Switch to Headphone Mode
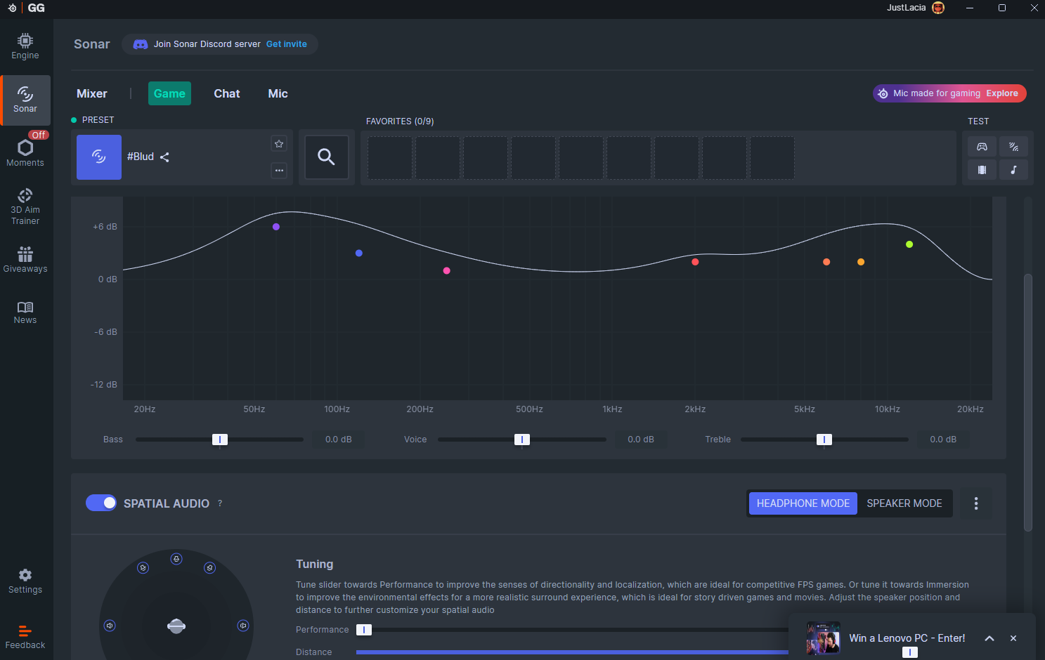Viewport: 1045px width, 660px height. [x=803, y=503]
